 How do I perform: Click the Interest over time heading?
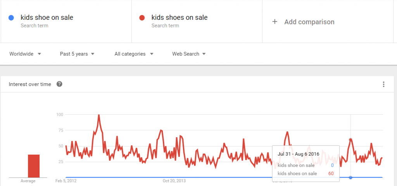[x=30, y=84]
